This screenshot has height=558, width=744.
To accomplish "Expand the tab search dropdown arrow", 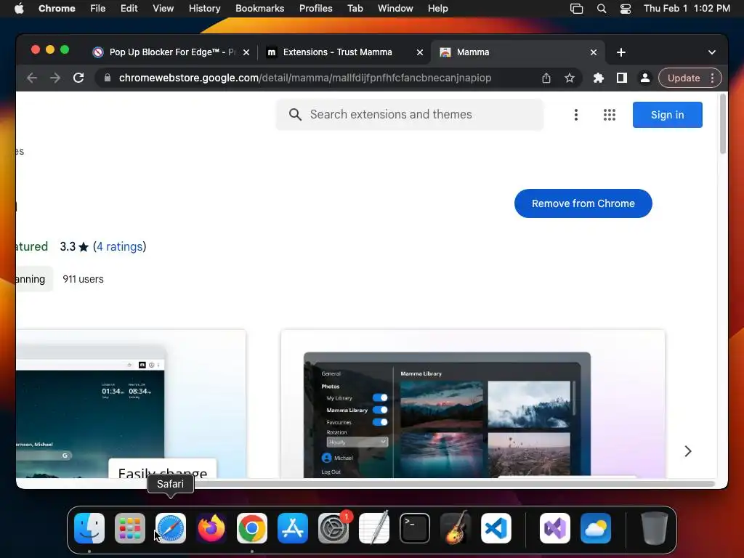I will [712, 52].
